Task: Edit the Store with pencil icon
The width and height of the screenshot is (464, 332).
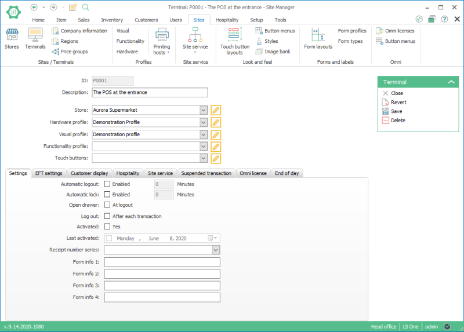Action: click(216, 110)
